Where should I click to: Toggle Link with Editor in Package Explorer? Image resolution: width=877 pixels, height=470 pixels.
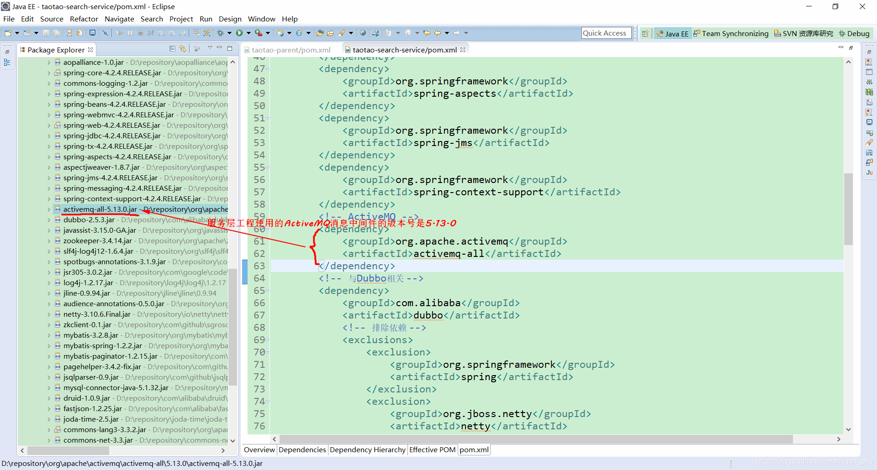[183, 49]
